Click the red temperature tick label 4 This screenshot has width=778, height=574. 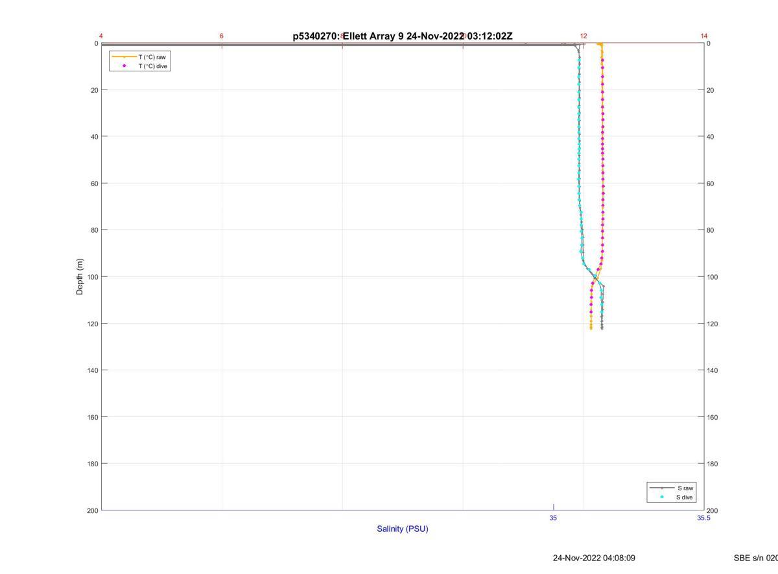[x=101, y=36]
